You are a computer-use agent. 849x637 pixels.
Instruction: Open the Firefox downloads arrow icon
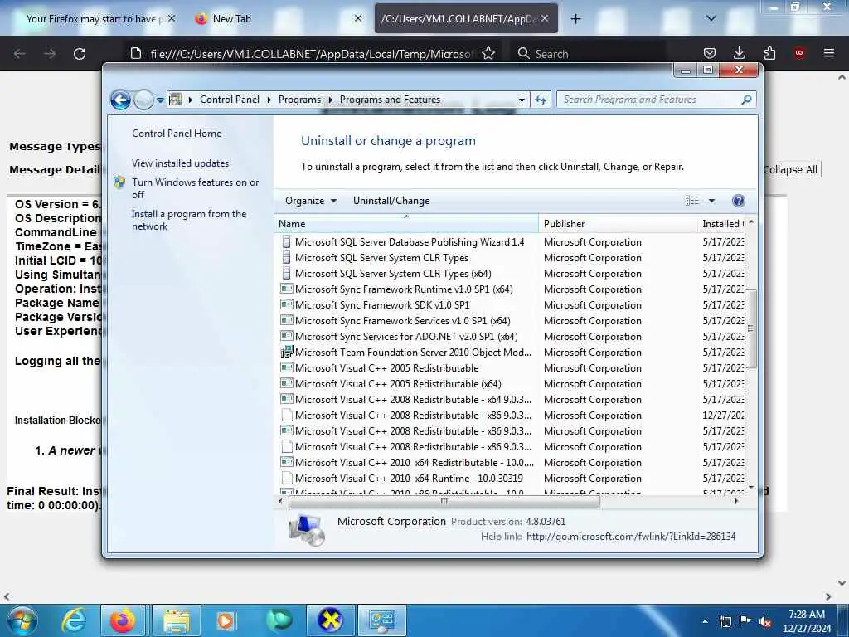click(x=739, y=54)
